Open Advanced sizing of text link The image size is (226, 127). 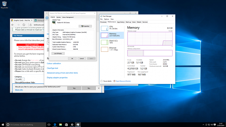(62, 73)
